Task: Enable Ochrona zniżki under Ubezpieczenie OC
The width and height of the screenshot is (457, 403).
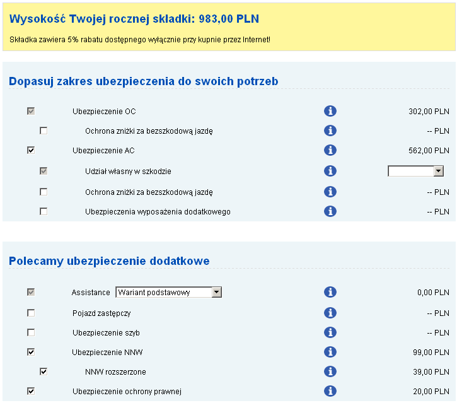Action: 43,131
